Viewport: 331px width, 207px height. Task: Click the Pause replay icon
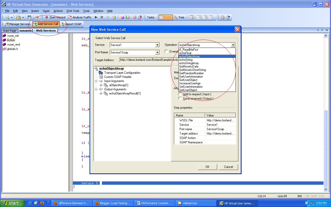(108, 17)
